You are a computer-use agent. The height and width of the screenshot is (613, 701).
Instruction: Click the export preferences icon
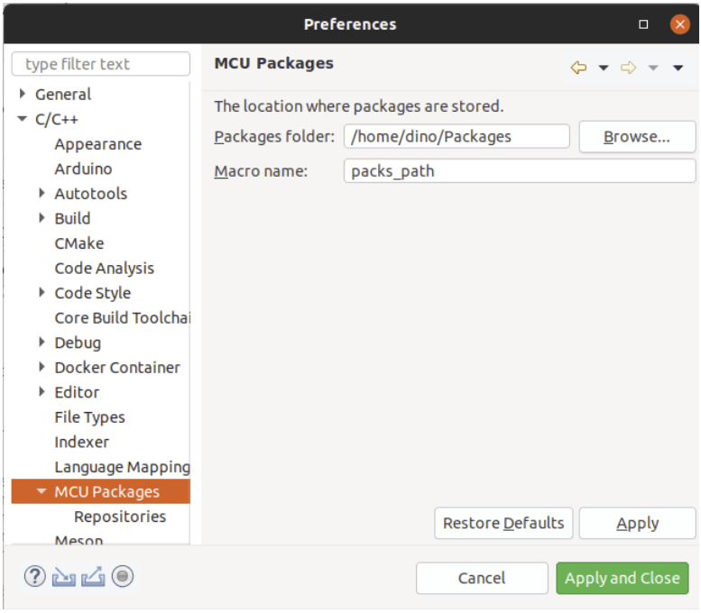pos(93,577)
